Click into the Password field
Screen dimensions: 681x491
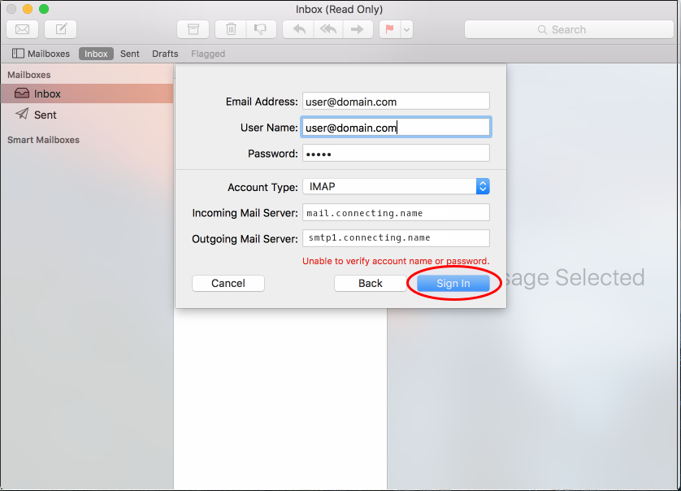coord(396,154)
